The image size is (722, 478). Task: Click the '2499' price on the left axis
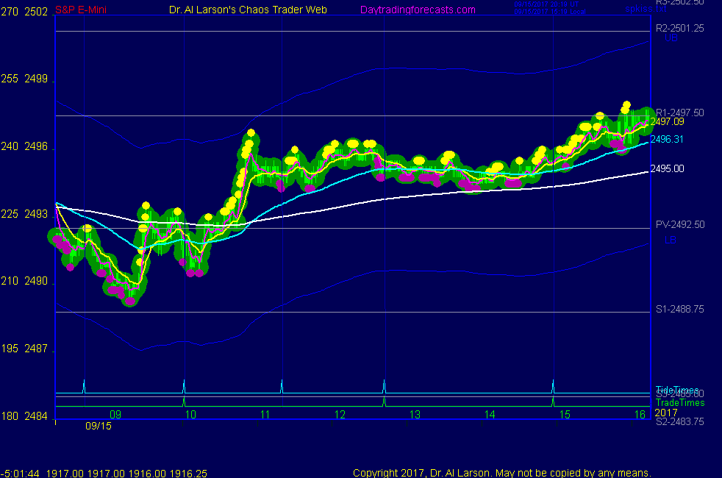pyautogui.click(x=36, y=79)
